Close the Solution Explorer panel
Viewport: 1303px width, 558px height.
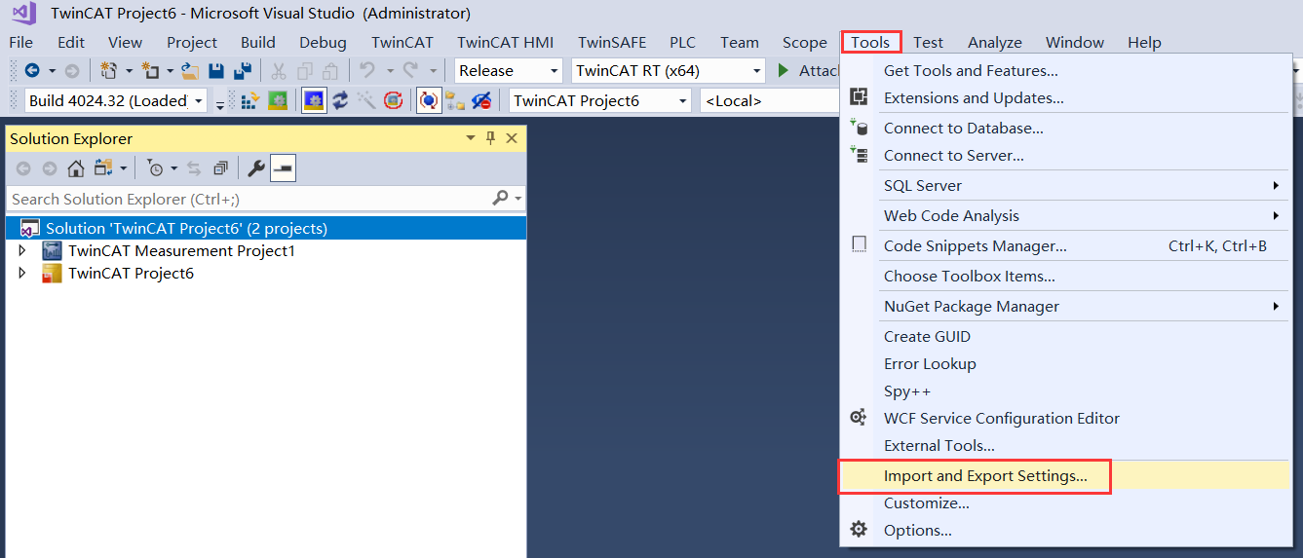coord(512,138)
